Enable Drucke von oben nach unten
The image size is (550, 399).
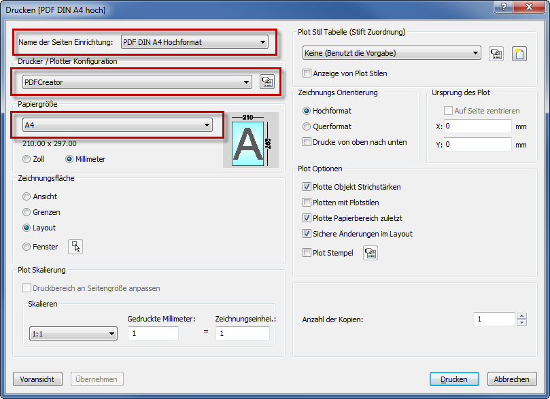click(x=307, y=142)
